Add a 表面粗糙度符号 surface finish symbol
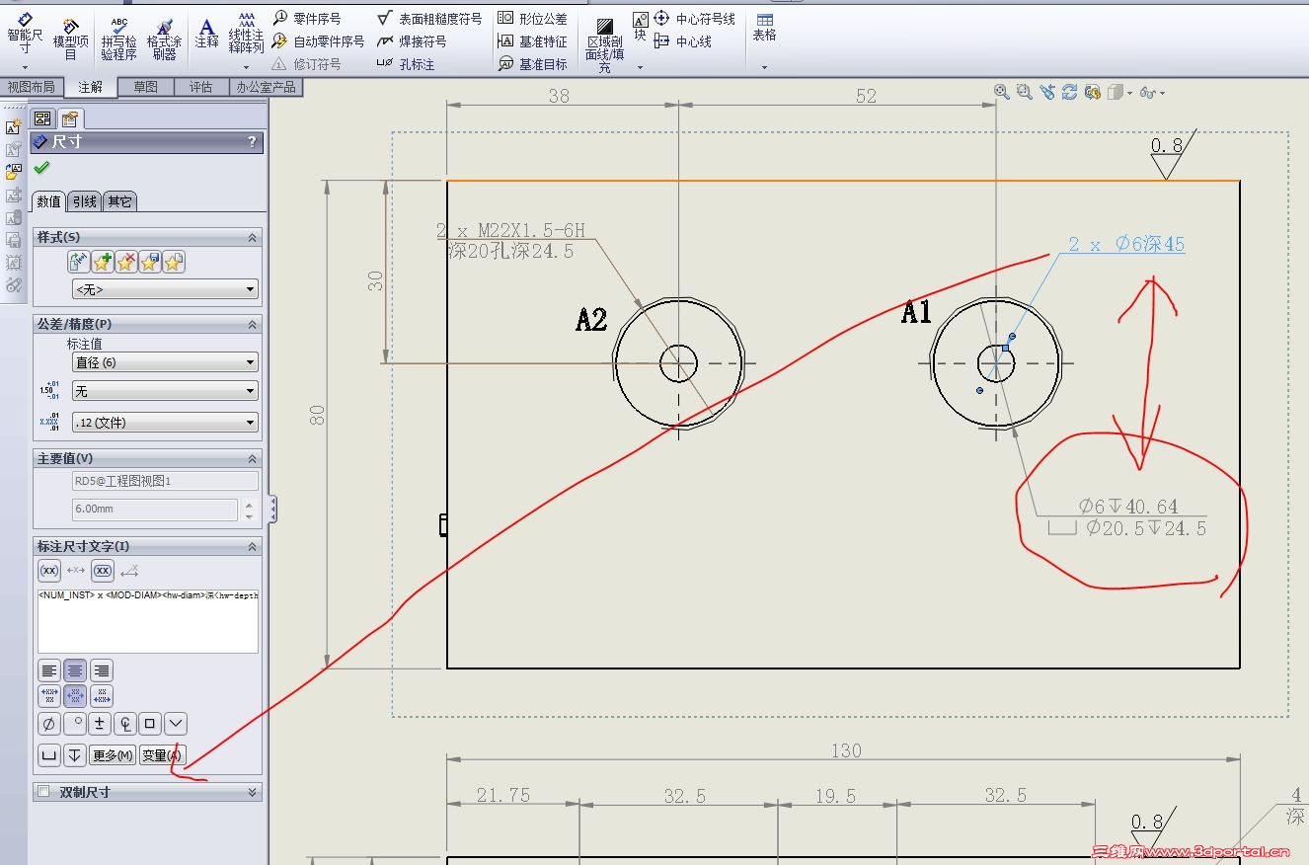 [429, 18]
